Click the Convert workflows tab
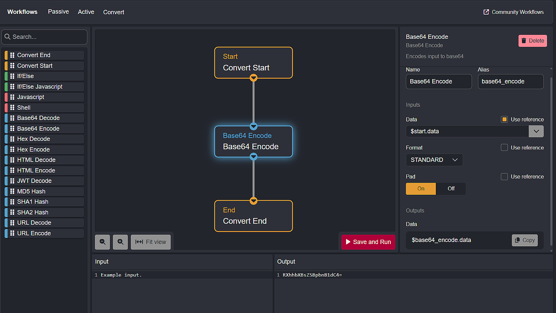Screen dimensions: 556x313 114,12
